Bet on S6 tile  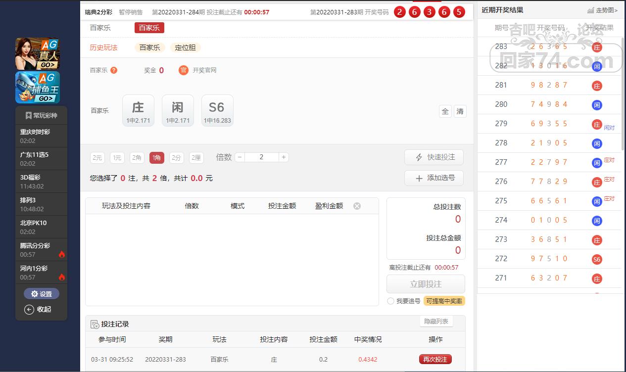[x=217, y=110]
